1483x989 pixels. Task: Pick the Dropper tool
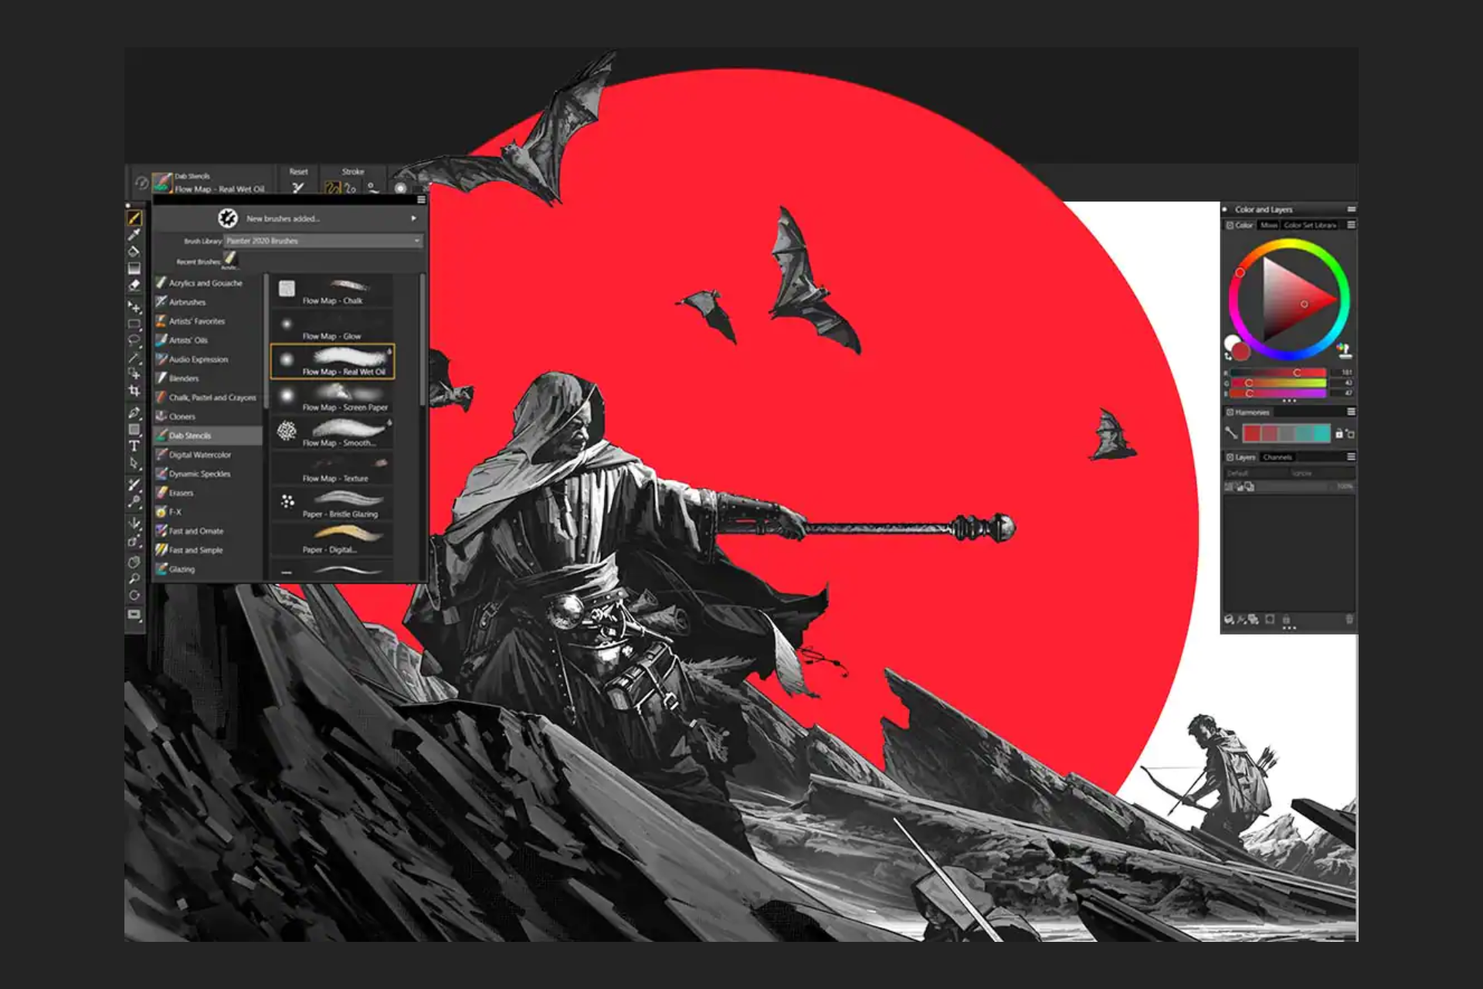[134, 235]
